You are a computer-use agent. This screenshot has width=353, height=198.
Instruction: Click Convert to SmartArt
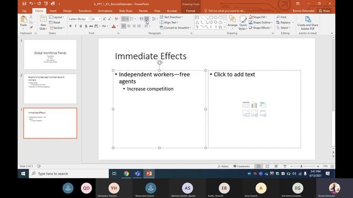[175, 28]
